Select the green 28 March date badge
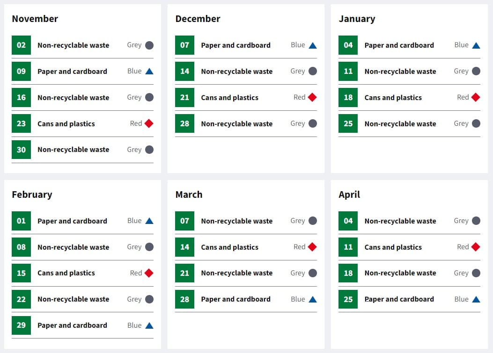 (x=185, y=299)
